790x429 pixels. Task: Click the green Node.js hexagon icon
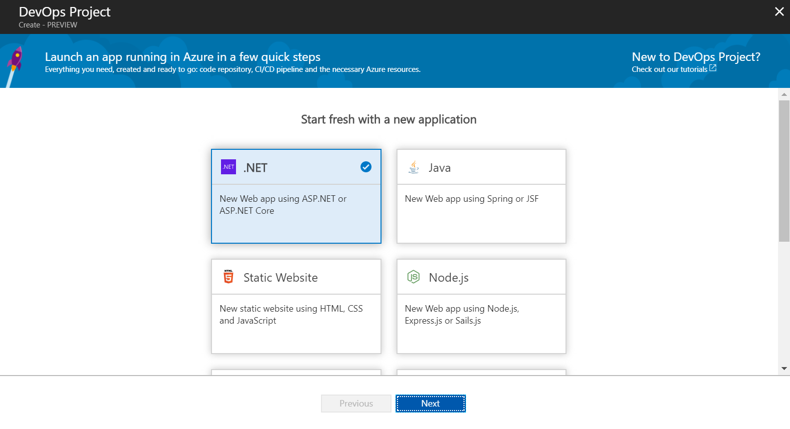pos(413,276)
